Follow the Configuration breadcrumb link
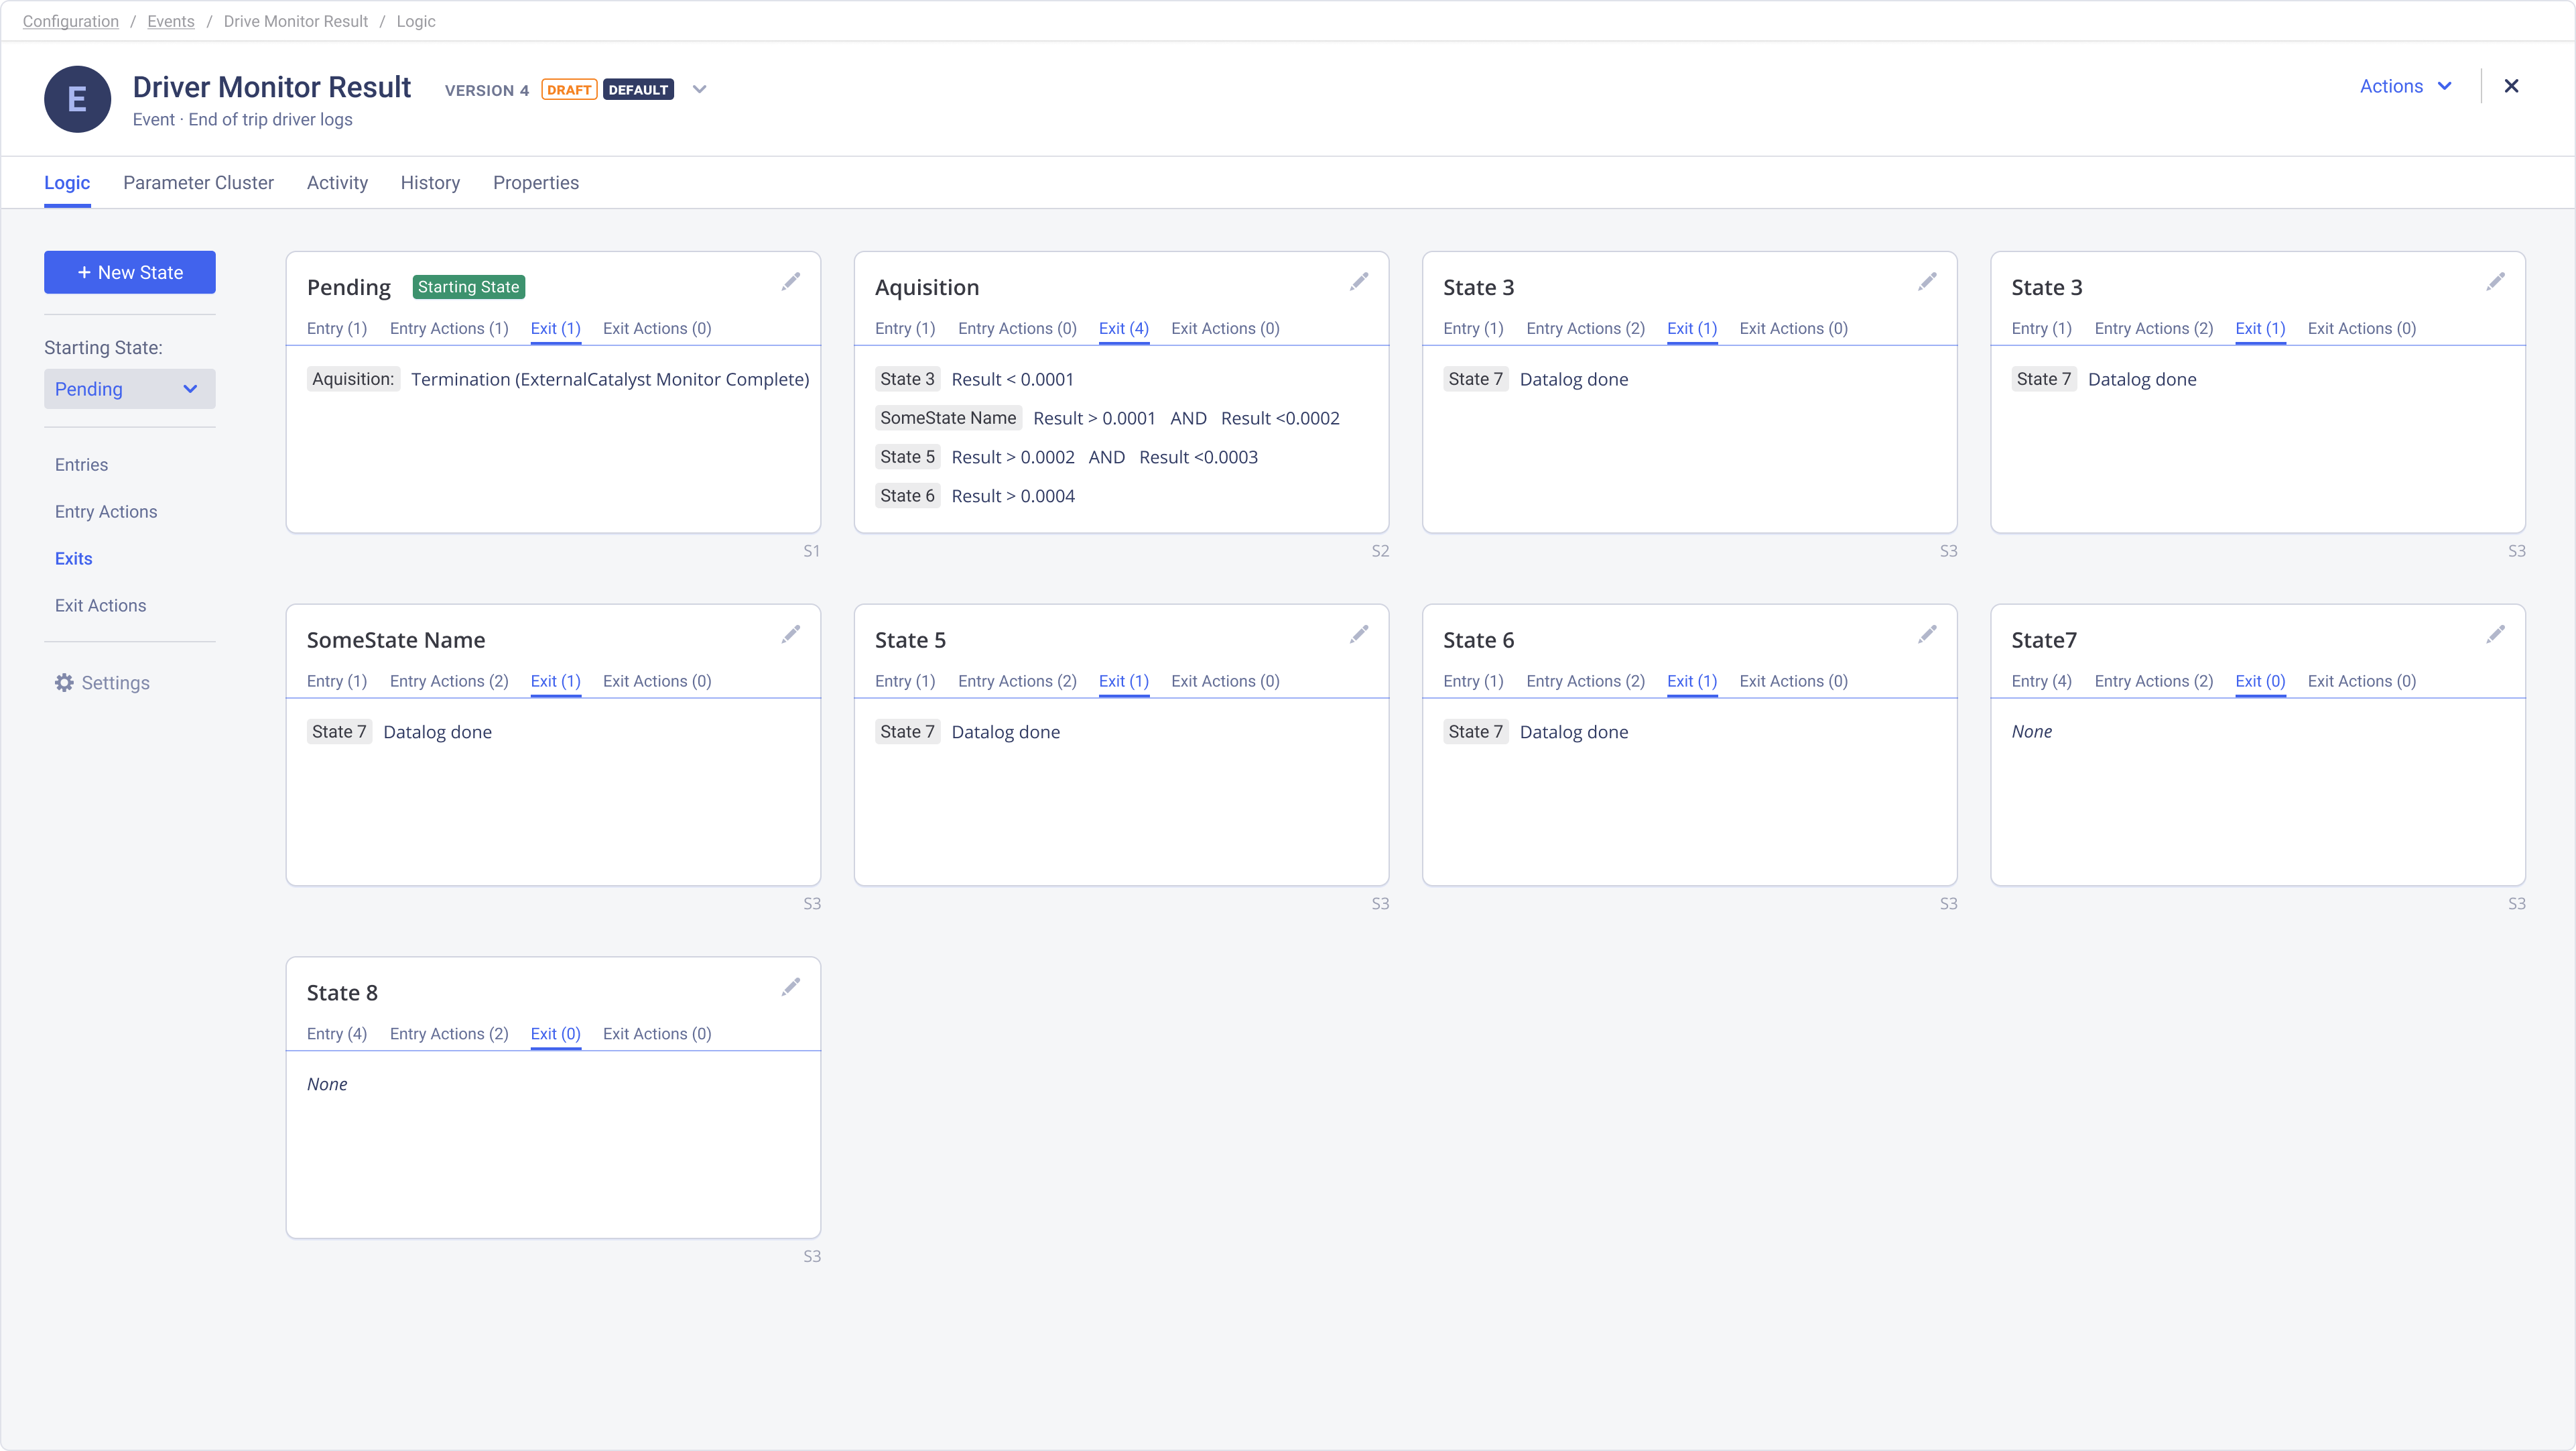 point(70,21)
